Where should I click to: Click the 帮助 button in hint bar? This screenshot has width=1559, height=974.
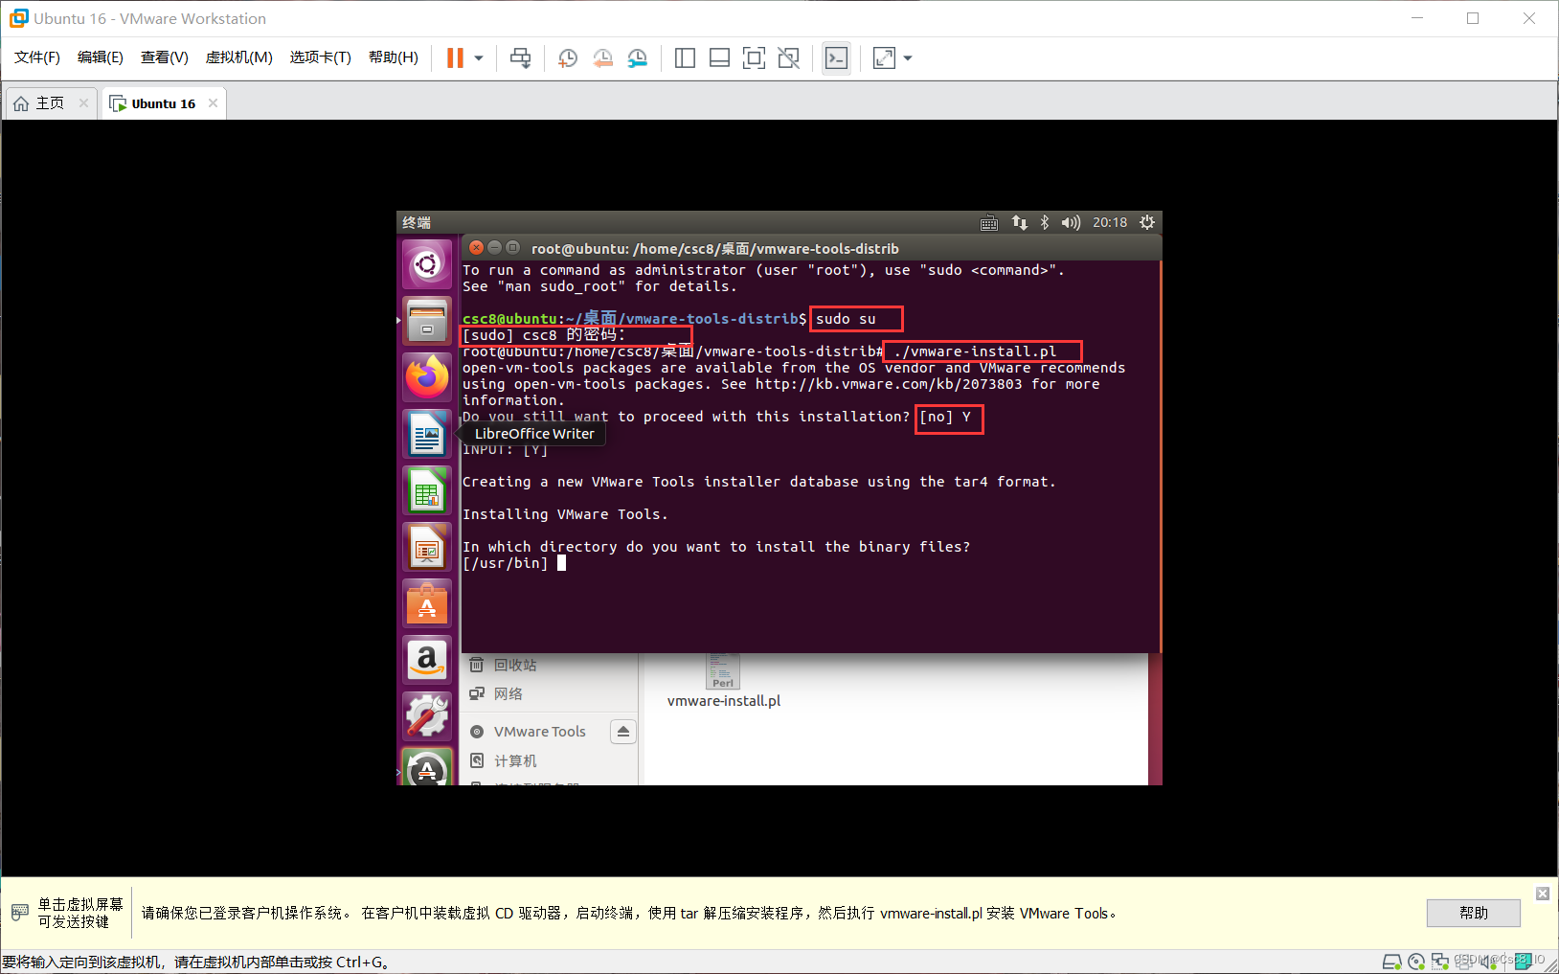[1473, 913]
